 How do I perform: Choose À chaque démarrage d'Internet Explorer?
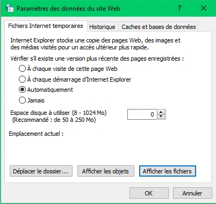pyautogui.click(x=75, y=79)
